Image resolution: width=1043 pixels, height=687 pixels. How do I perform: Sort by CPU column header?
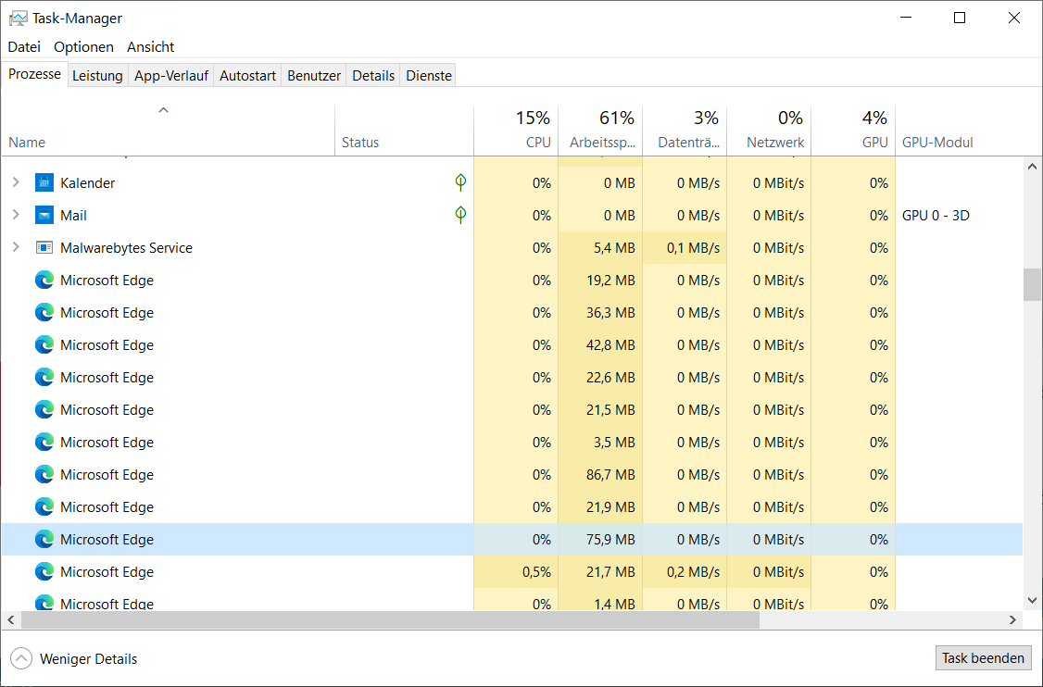pos(516,131)
